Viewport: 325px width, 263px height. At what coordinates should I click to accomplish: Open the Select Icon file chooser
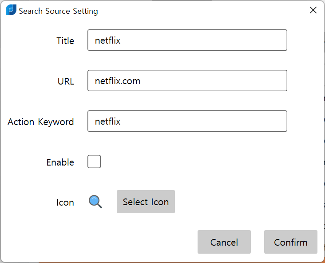click(x=146, y=202)
